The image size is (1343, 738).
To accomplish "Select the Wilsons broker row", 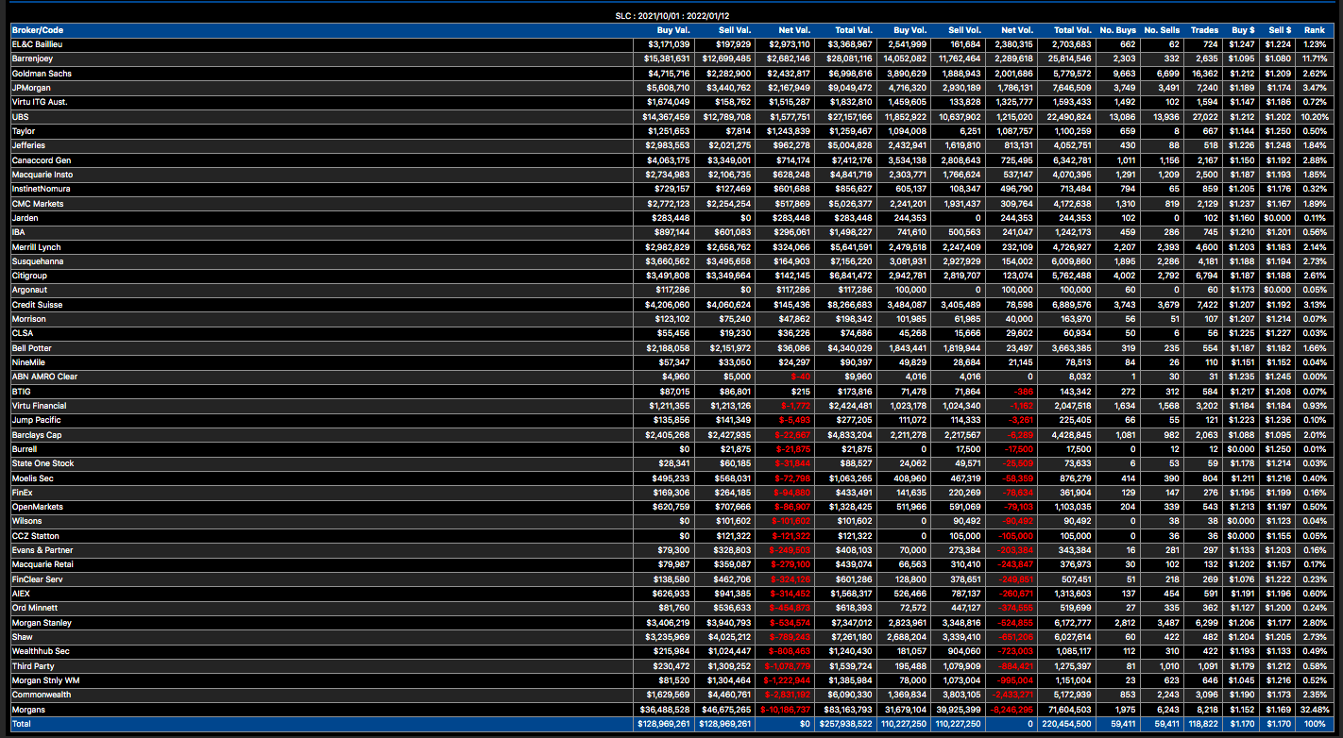I will (x=670, y=521).
